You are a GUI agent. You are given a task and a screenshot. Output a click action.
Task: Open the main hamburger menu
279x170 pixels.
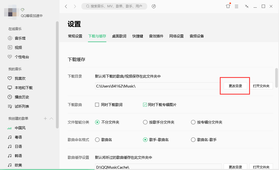tap(237, 6)
